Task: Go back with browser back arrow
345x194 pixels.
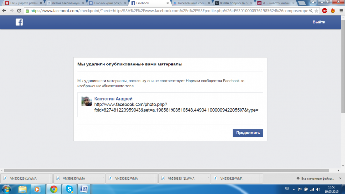Action: (4, 11)
